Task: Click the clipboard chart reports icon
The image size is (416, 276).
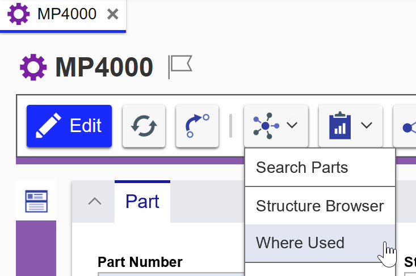Action: (x=340, y=126)
